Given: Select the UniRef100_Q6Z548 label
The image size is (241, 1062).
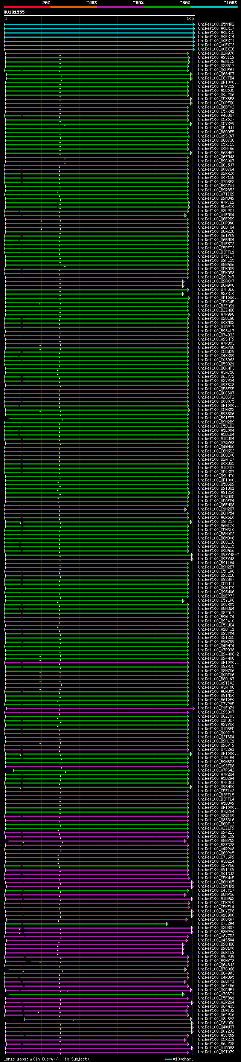Looking at the screenshot, I should 216,157.
